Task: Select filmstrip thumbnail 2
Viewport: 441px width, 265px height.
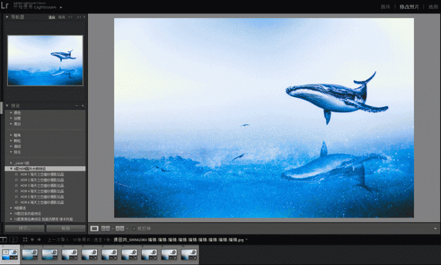Action: tap(30, 254)
